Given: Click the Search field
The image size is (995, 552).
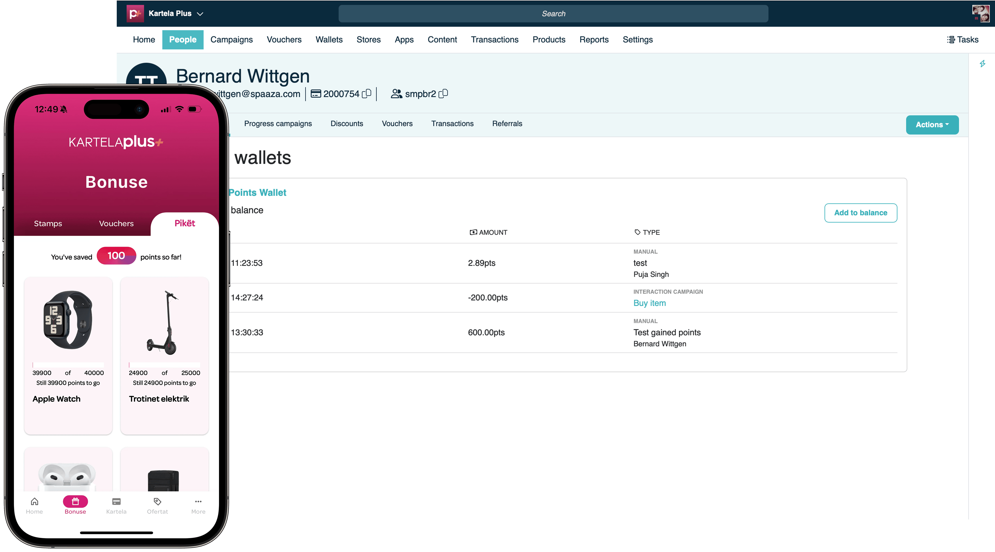Looking at the screenshot, I should [553, 14].
